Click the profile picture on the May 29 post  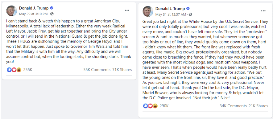(x=12, y=11)
